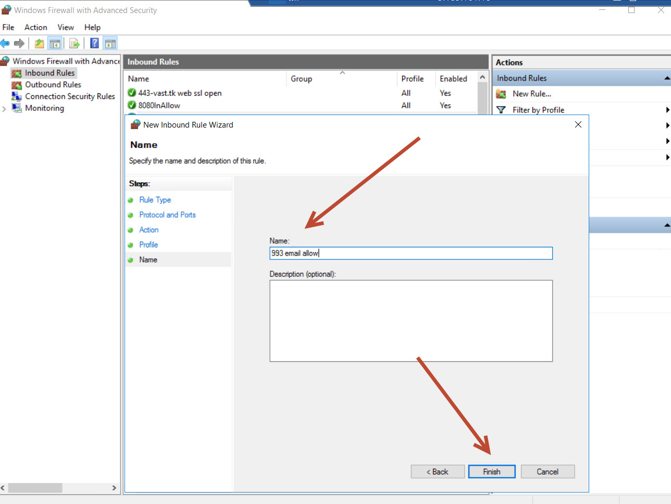This screenshot has height=504, width=671.
Task: Collapse the Inbound Rules actions section
Action: 667,78
